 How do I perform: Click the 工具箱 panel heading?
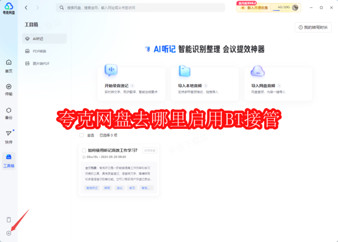pyautogui.click(x=31, y=25)
